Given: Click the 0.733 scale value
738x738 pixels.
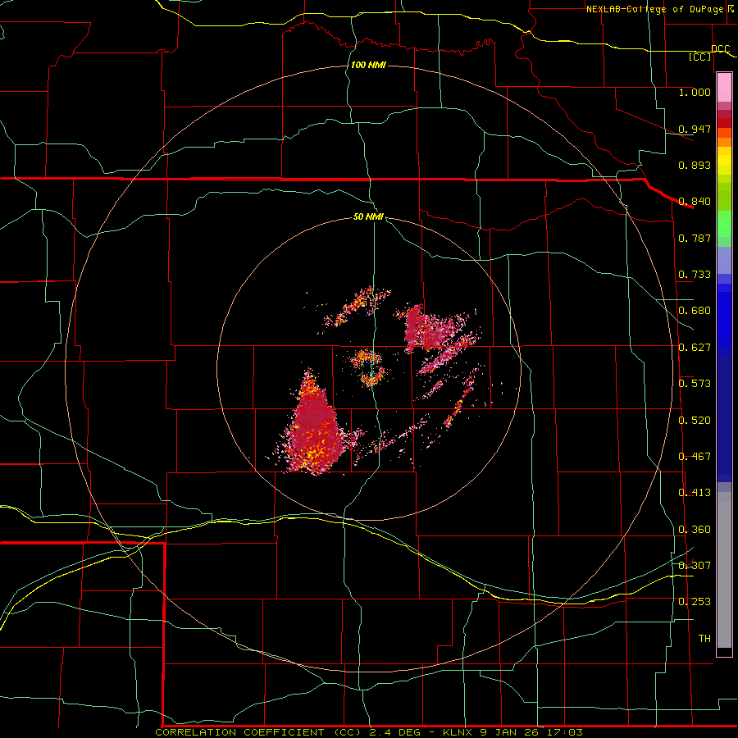Looking at the screenshot, I should coord(695,275).
